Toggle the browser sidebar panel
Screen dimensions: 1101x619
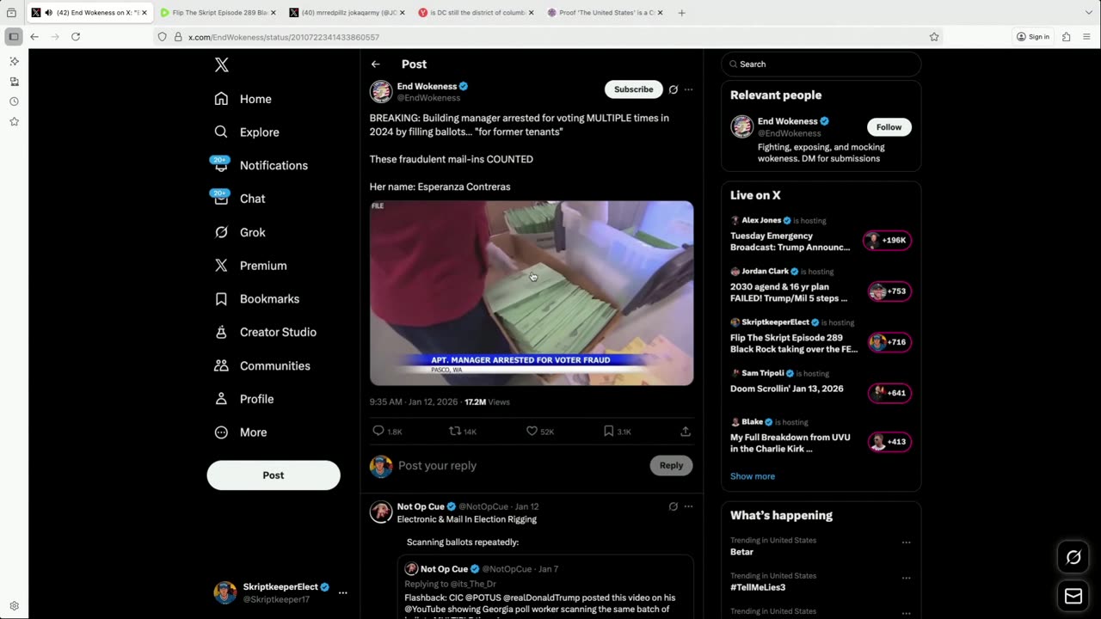[14, 37]
